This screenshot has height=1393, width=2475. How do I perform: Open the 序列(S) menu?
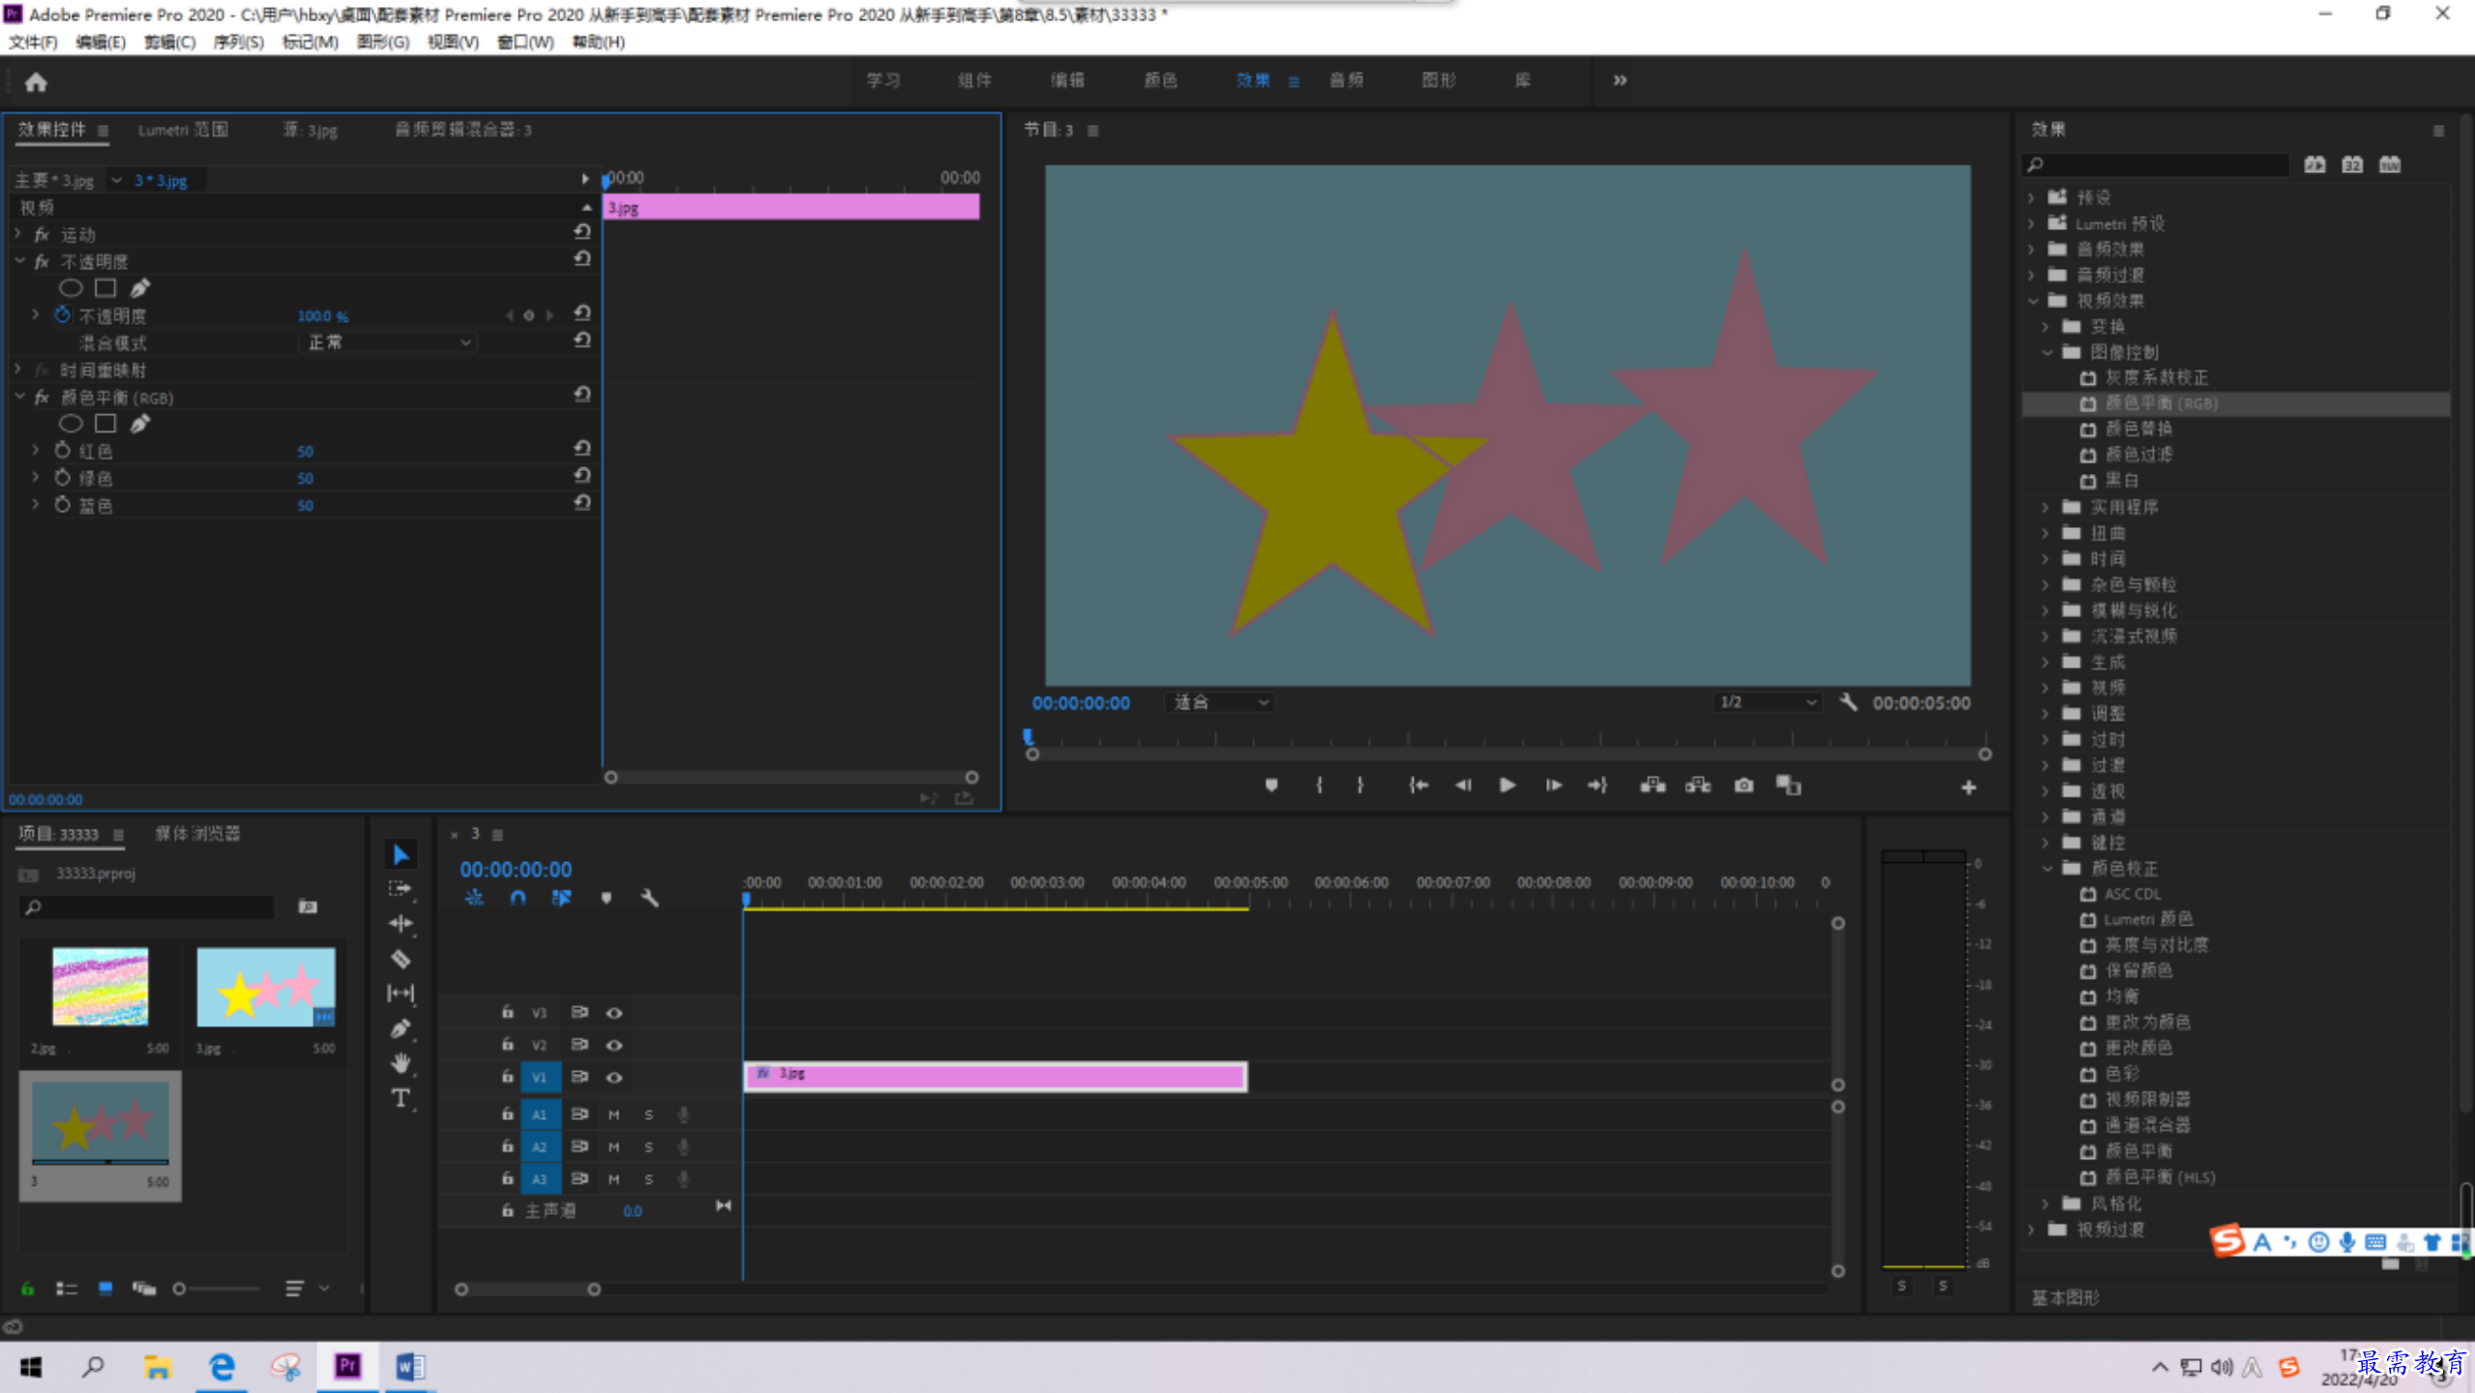click(239, 42)
